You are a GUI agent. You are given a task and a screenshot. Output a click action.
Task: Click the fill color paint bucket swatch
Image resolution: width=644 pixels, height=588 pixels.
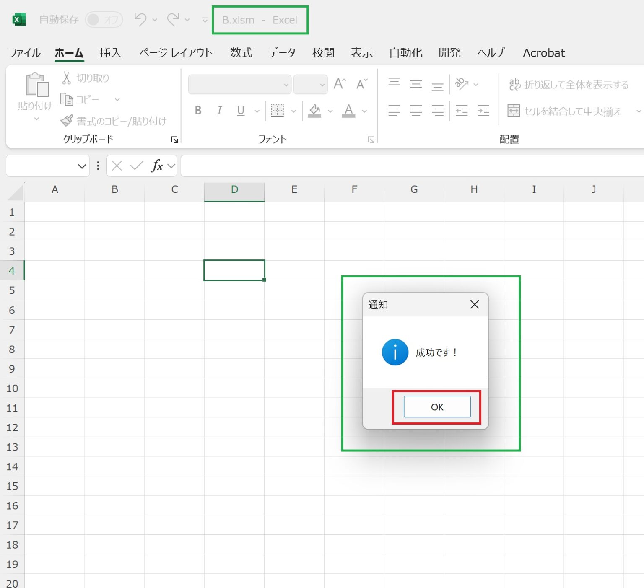(315, 110)
